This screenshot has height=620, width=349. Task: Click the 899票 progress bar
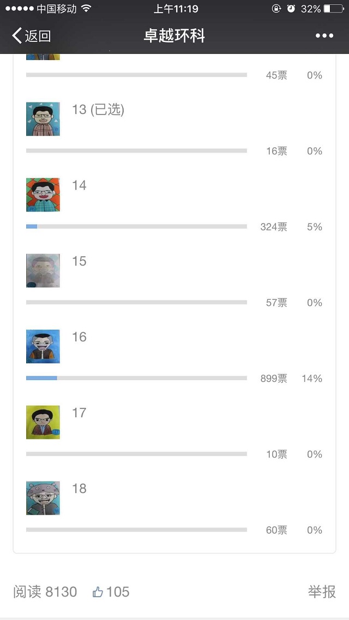tap(136, 378)
